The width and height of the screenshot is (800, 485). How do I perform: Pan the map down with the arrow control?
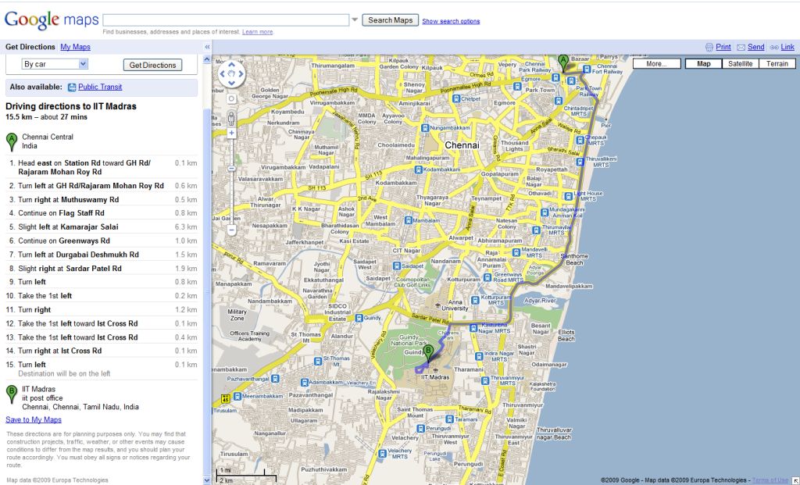coord(231,83)
